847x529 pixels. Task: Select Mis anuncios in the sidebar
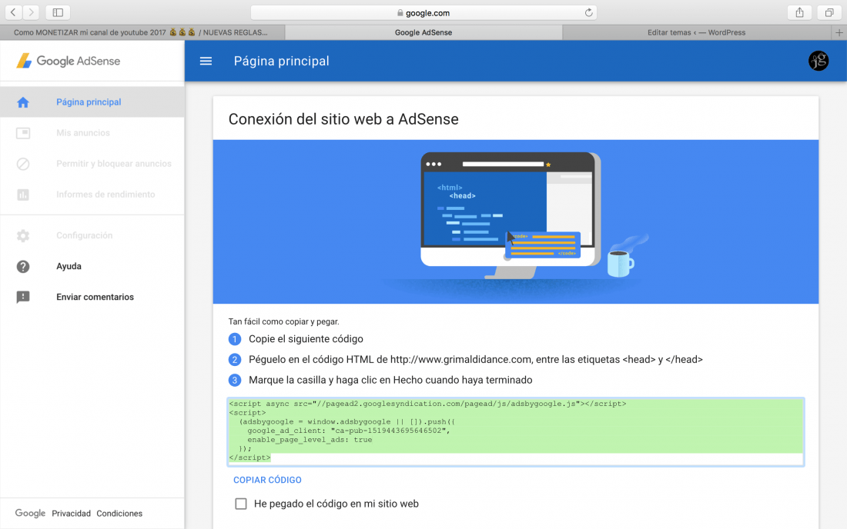92,133
